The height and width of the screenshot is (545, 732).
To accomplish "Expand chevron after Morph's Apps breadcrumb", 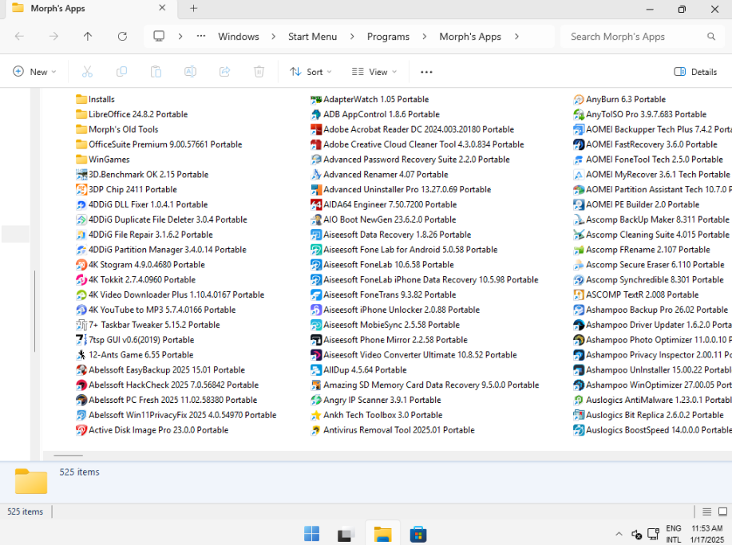I will pyautogui.click(x=516, y=37).
